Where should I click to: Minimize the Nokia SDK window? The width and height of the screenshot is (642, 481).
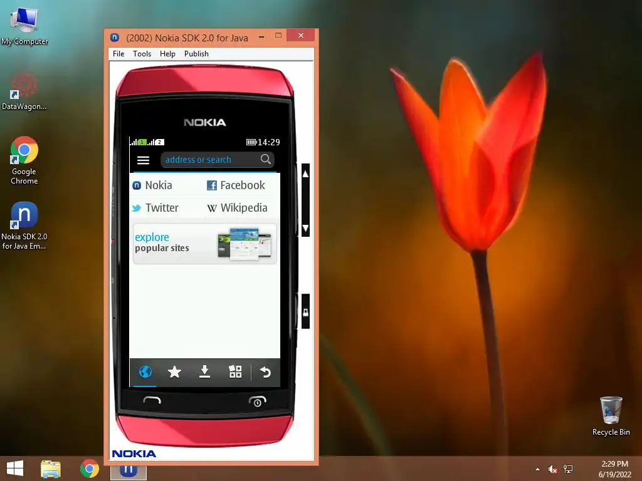[261, 37]
